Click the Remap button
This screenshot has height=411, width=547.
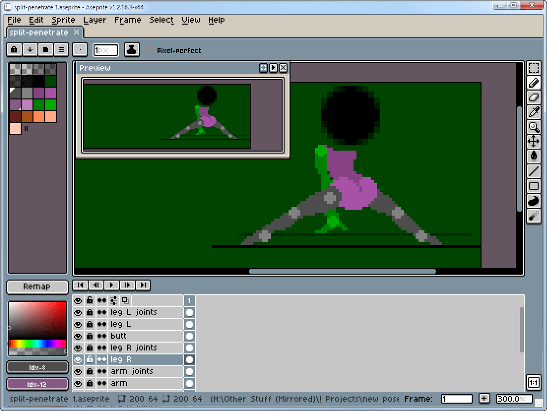point(37,286)
